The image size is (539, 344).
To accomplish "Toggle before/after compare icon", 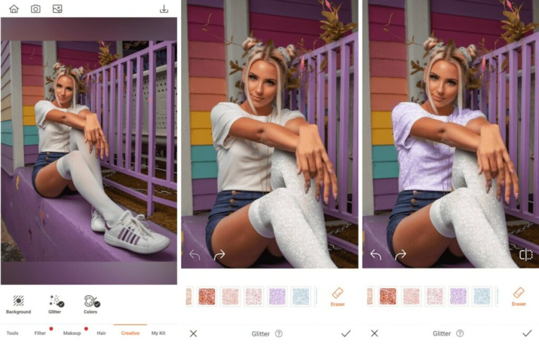I will (526, 255).
